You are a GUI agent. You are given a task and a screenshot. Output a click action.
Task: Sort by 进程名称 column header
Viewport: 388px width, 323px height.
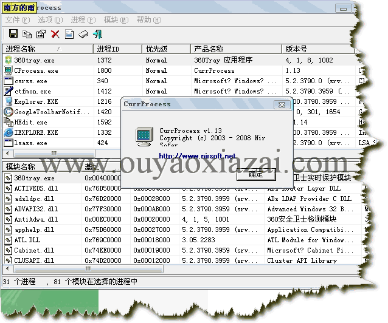coord(48,49)
